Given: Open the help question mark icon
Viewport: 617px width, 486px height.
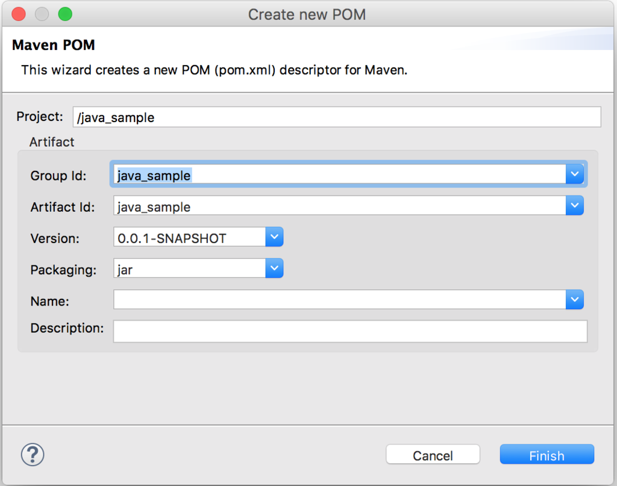Looking at the screenshot, I should pyautogui.click(x=33, y=455).
